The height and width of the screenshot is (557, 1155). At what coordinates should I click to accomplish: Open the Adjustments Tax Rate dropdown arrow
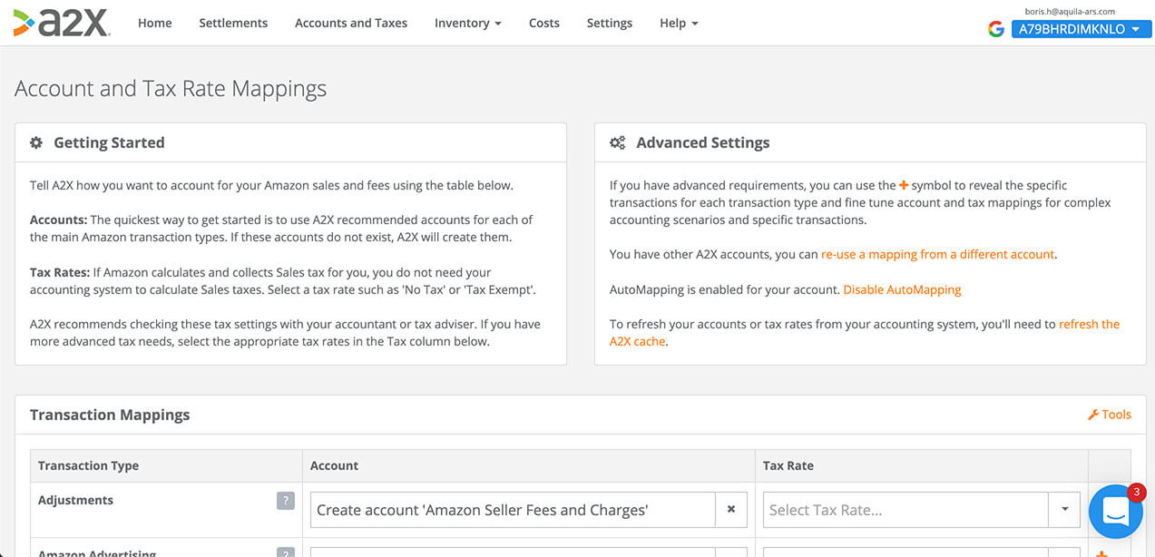pos(1065,510)
